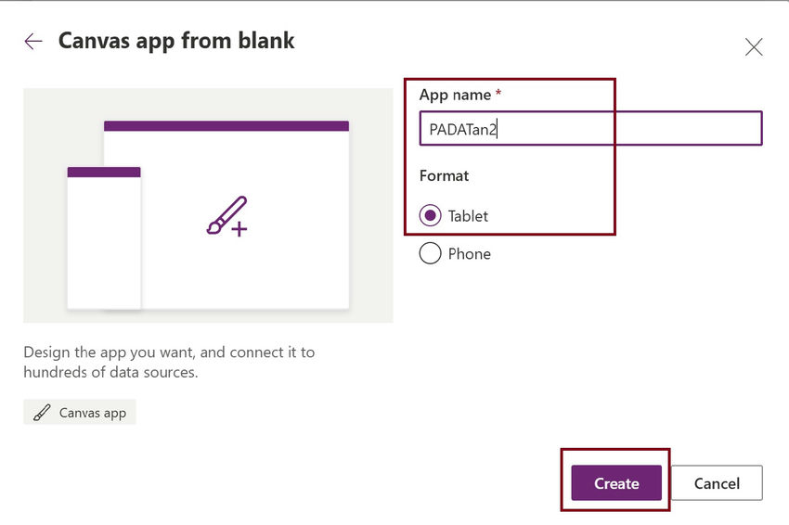Click the Format section heading
789x525 pixels.
coord(444,175)
